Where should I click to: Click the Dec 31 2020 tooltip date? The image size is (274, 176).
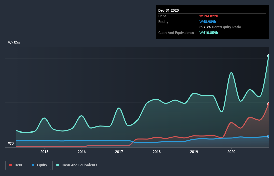click(x=168, y=10)
